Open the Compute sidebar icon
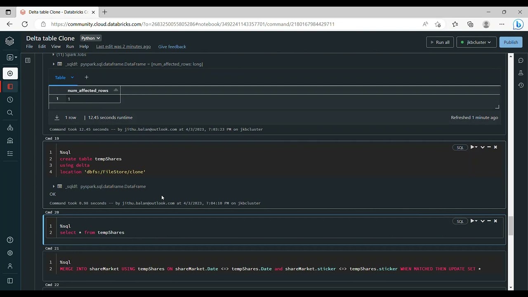This screenshot has width=528, height=297. pos(10,141)
